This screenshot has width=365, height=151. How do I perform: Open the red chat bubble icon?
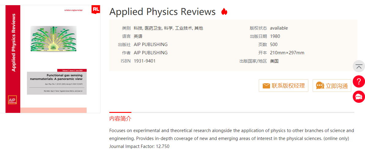(x=359, y=97)
